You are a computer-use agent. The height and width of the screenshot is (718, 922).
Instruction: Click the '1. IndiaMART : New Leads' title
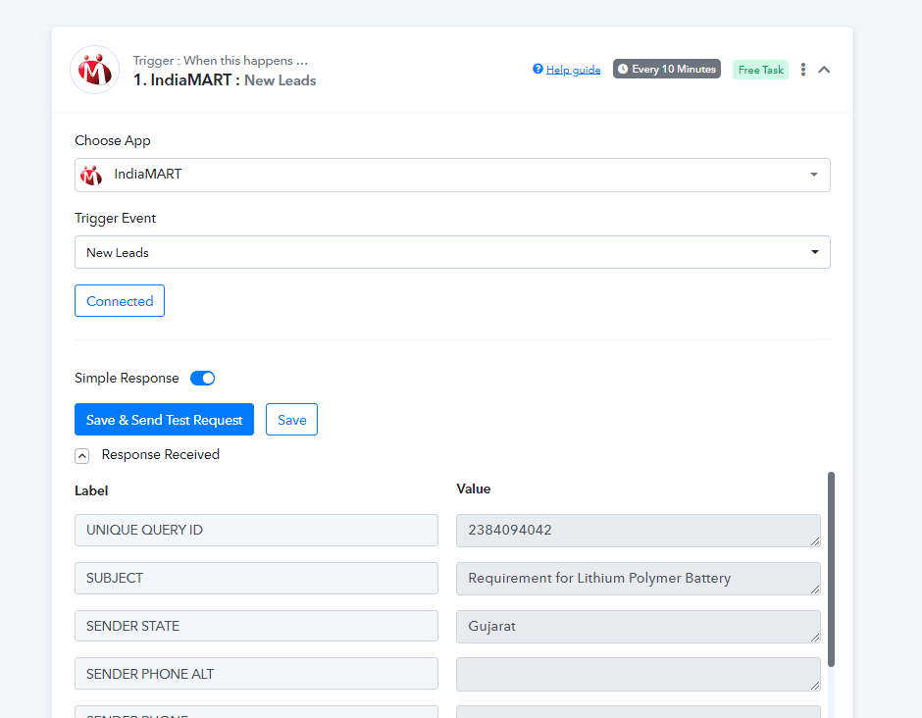tap(225, 80)
